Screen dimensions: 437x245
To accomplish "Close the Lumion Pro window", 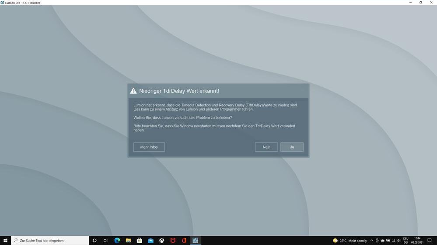I will point(431,3).
